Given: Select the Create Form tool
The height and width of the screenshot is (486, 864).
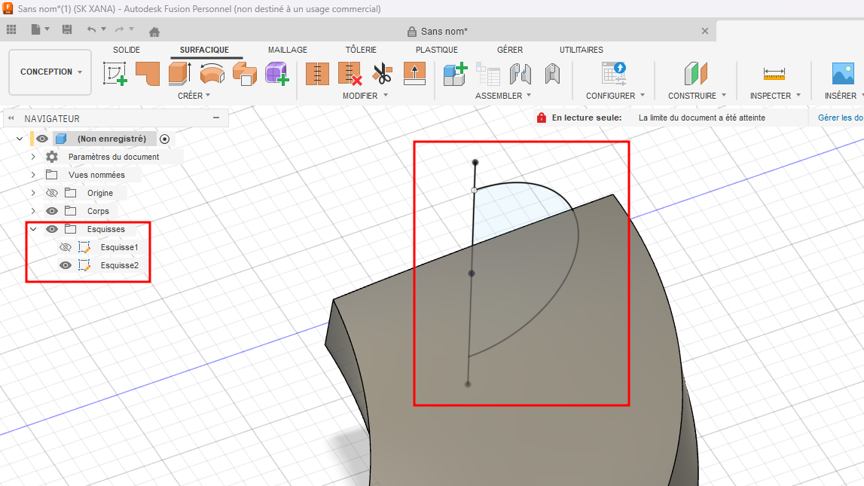Looking at the screenshot, I should (x=276, y=73).
